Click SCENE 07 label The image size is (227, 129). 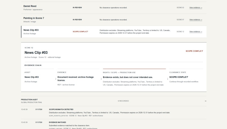[x=180, y=19]
